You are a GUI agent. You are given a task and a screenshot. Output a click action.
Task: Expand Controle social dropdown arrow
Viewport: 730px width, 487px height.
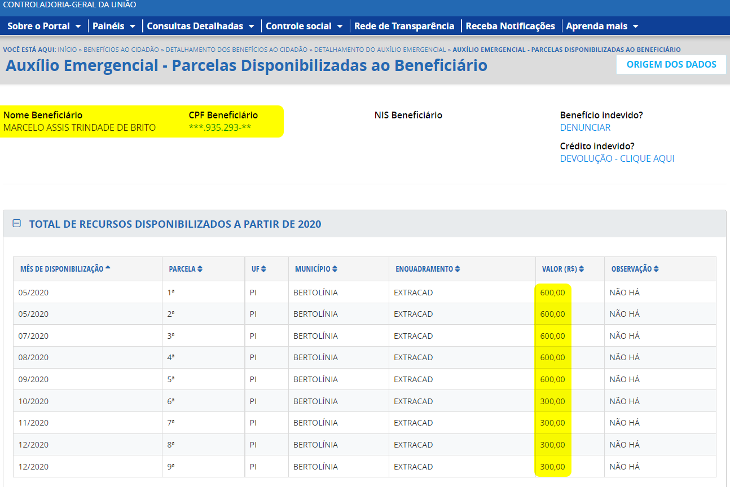340,26
